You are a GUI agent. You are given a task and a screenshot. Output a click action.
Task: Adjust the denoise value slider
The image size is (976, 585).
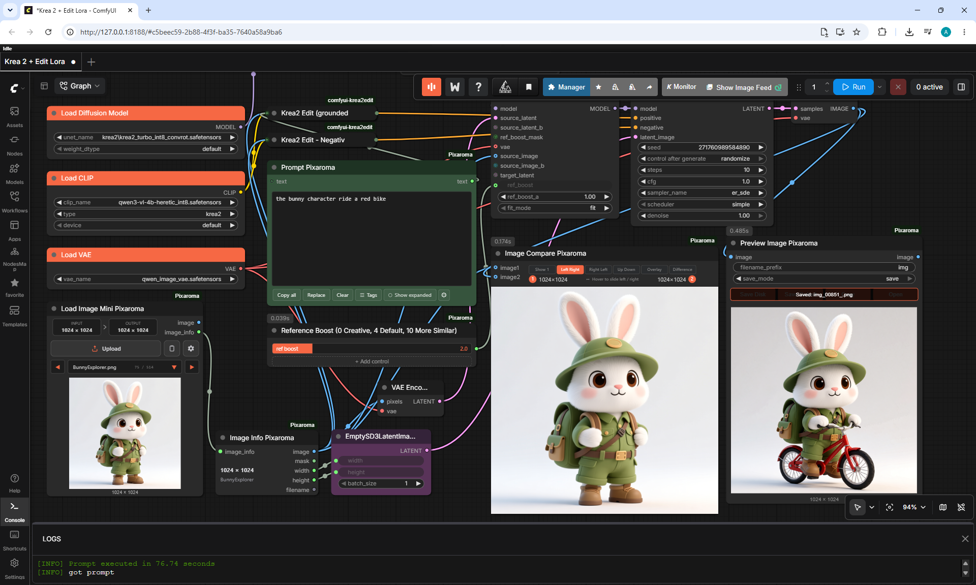(701, 215)
